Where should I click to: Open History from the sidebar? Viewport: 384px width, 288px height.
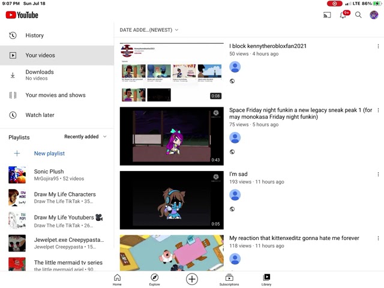point(57,35)
